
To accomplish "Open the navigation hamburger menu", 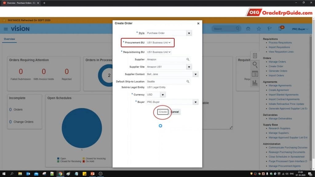I will point(6,29).
